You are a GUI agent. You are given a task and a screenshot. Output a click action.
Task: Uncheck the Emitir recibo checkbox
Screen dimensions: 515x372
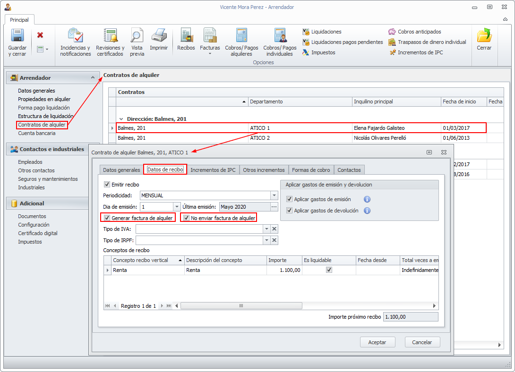coord(107,185)
